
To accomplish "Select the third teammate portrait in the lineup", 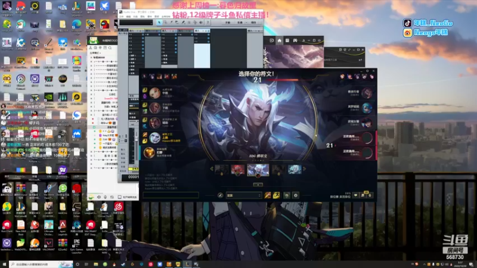I will pos(154,123).
